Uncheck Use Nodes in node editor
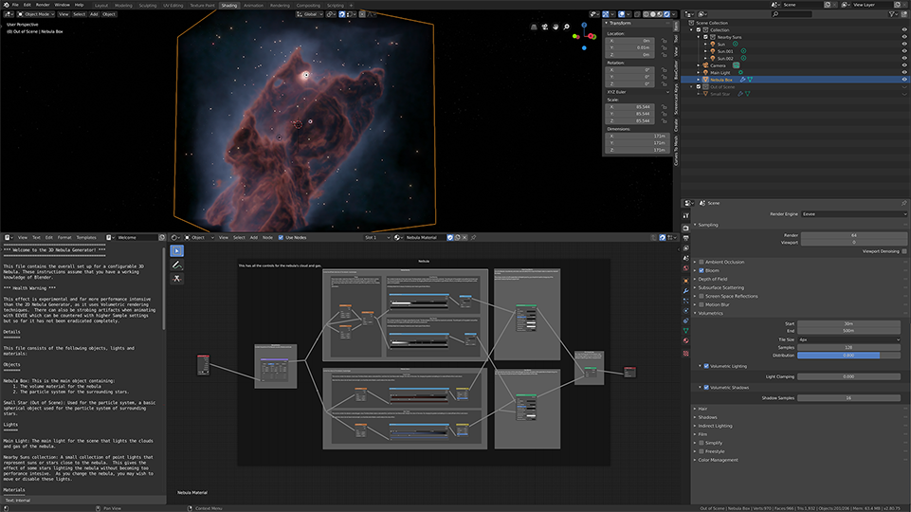The width and height of the screenshot is (911, 512). click(282, 237)
